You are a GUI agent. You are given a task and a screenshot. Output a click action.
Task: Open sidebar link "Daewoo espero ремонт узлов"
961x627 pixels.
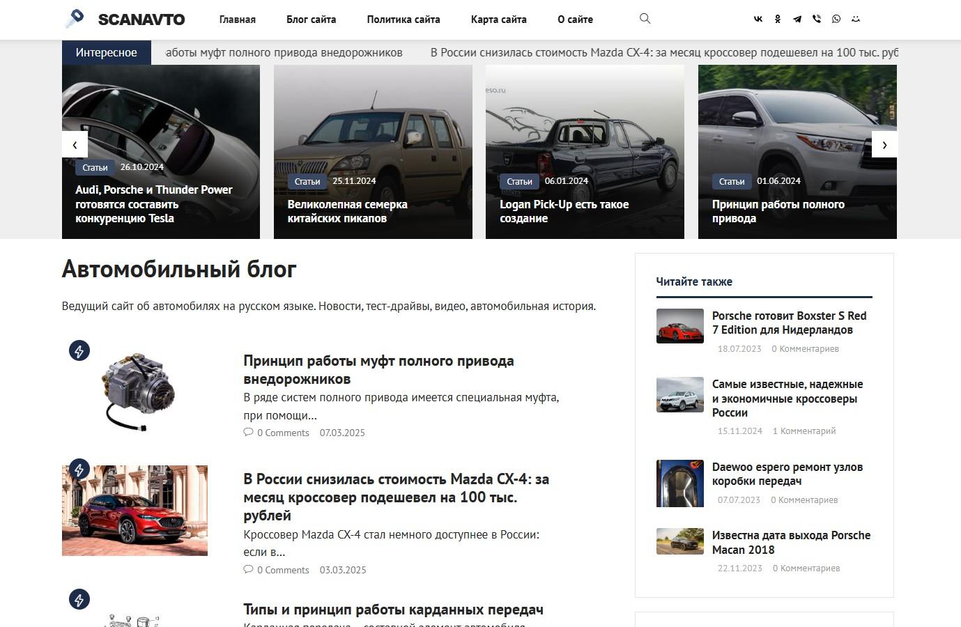click(x=787, y=474)
